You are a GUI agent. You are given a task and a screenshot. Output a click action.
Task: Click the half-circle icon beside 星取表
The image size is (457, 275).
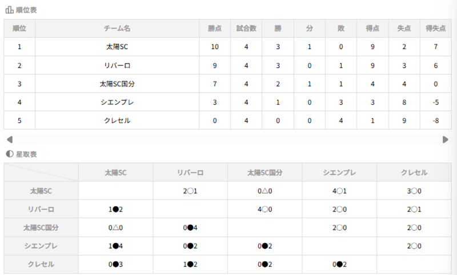[x=9, y=154]
